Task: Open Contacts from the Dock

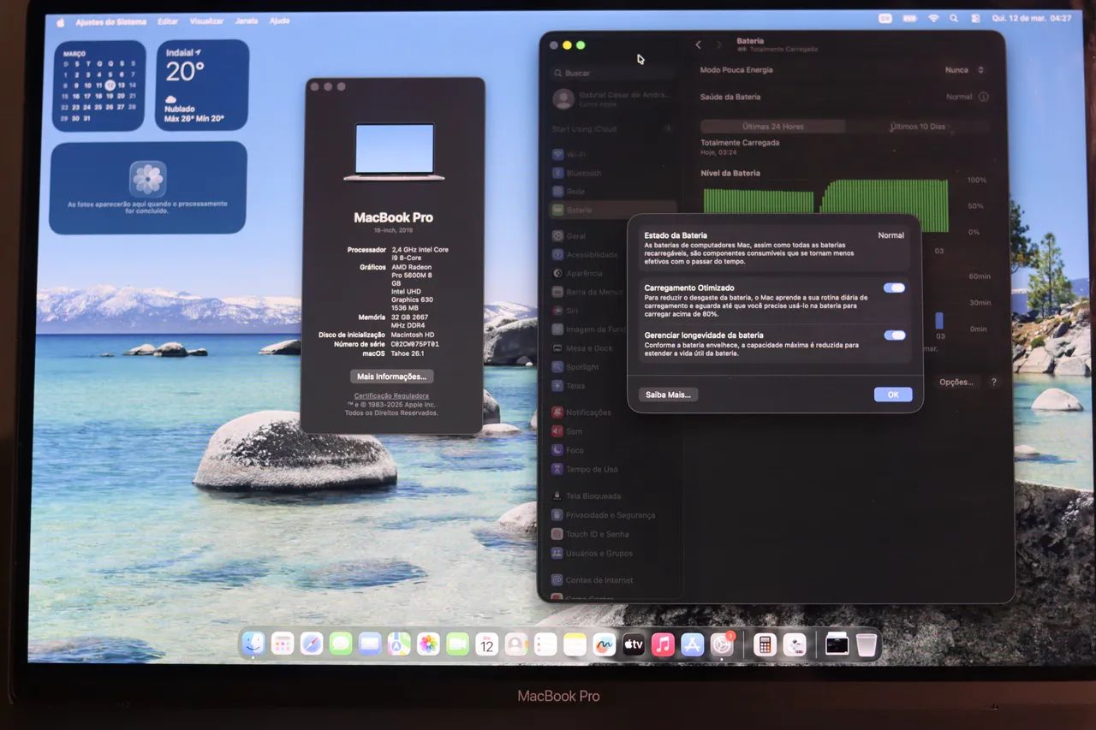Action: tap(516, 644)
